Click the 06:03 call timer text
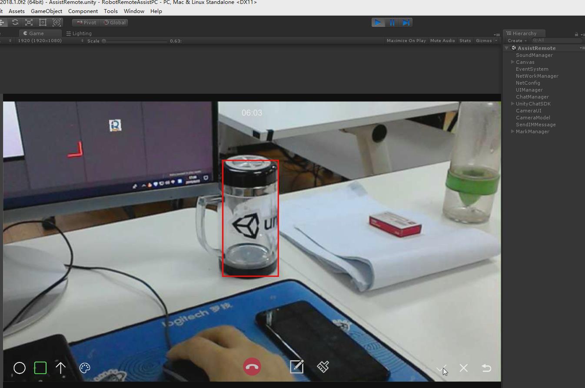The image size is (585, 388). (252, 113)
